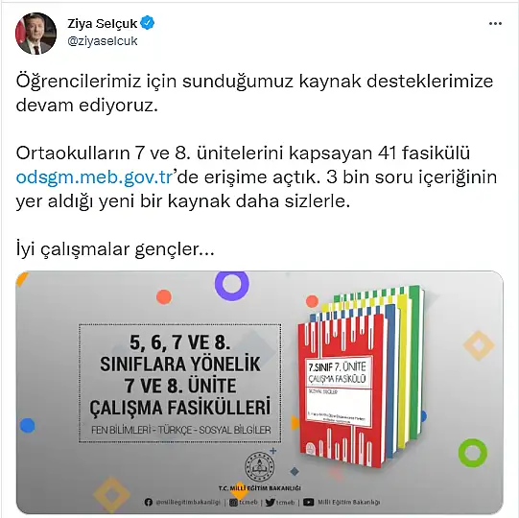Screen dimensions: 519x518
Task: Click the İyi çalışmalar gençler tweet text
Action: (115, 249)
